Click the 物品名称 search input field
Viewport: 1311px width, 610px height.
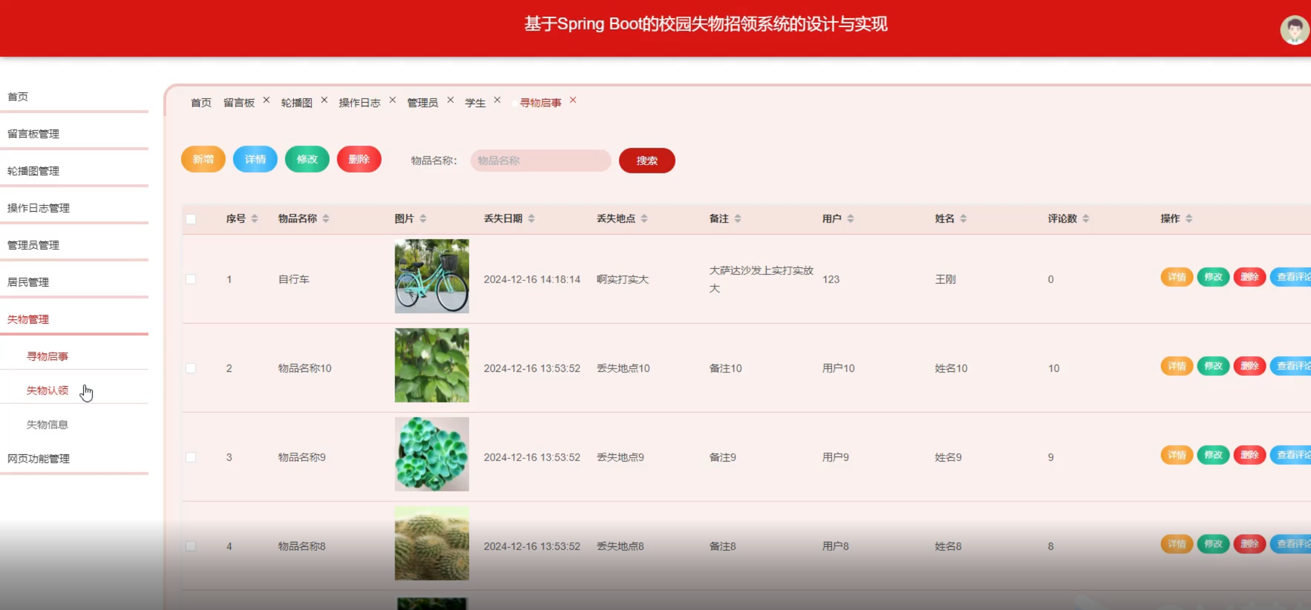tap(540, 161)
